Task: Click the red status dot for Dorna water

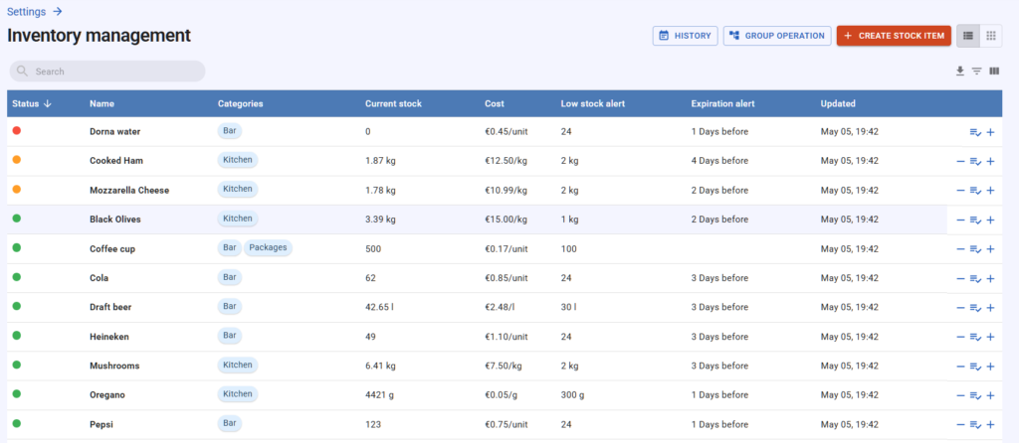Action: (x=17, y=130)
